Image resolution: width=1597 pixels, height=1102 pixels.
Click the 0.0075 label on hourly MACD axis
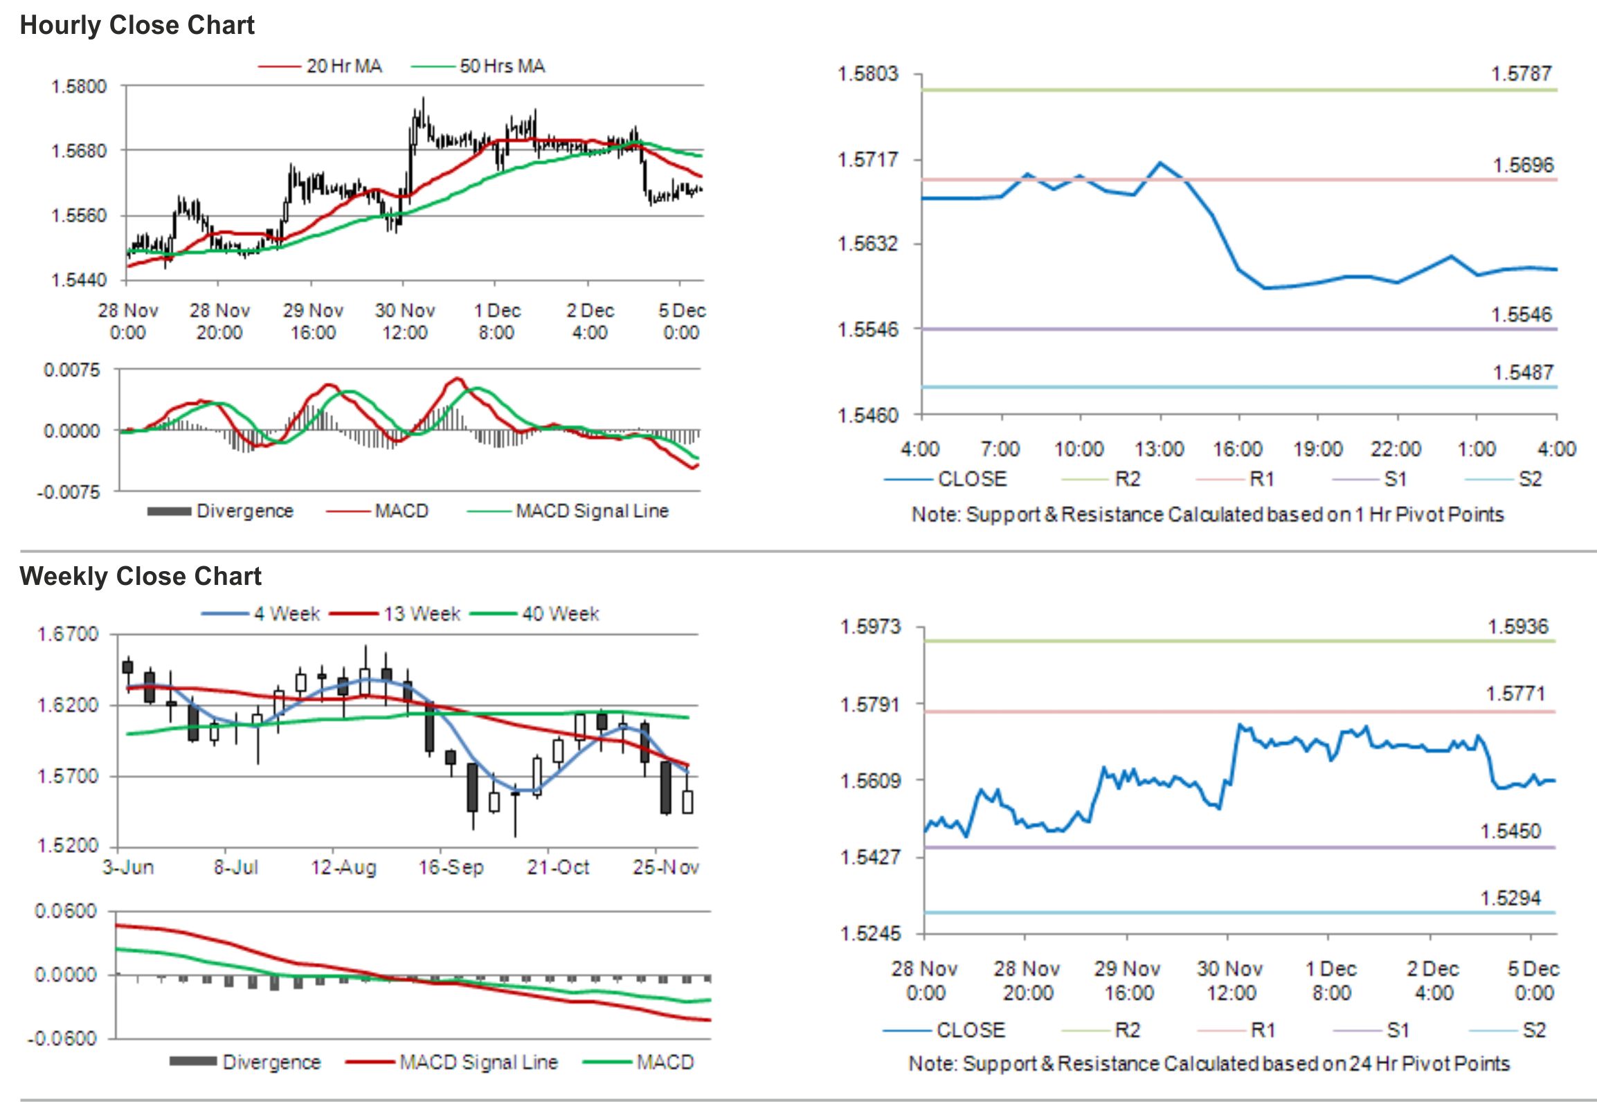click(x=72, y=370)
